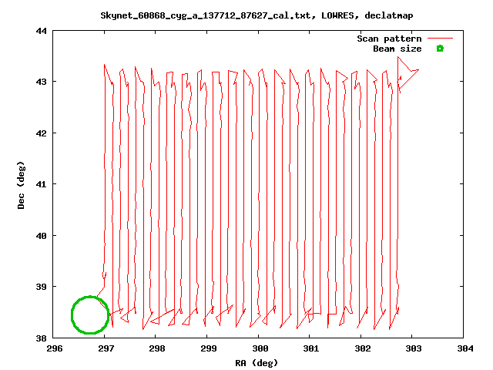This screenshot has width=493, height=370.
Task: Click the large green beam circle
Action: point(90,314)
